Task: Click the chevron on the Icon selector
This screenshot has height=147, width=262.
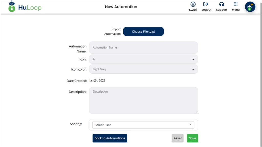Action: click(194, 59)
